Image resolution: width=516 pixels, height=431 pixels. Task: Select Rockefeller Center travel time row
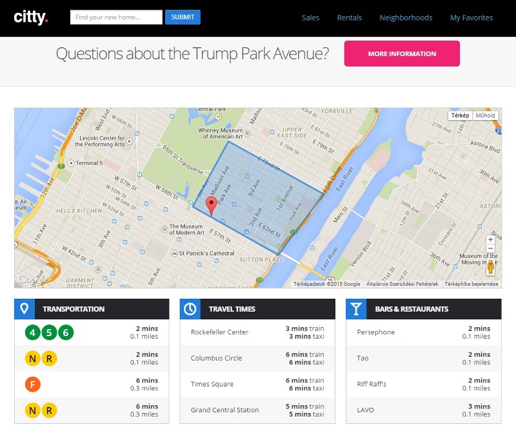pos(257,332)
